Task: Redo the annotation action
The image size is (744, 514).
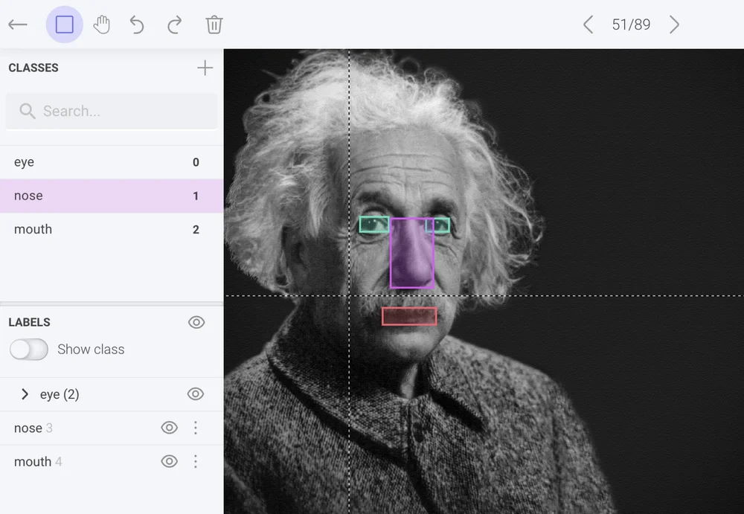Action: click(174, 25)
